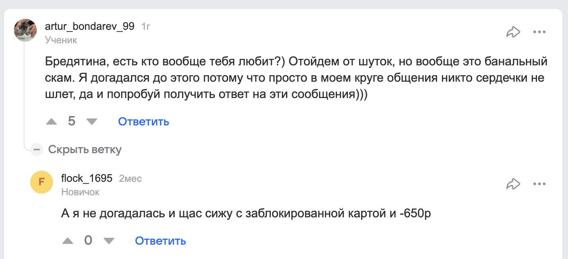Screen dimensions: 568x259
Task: Open more options for artur_bondarev_99's comment
Action: 539,32
